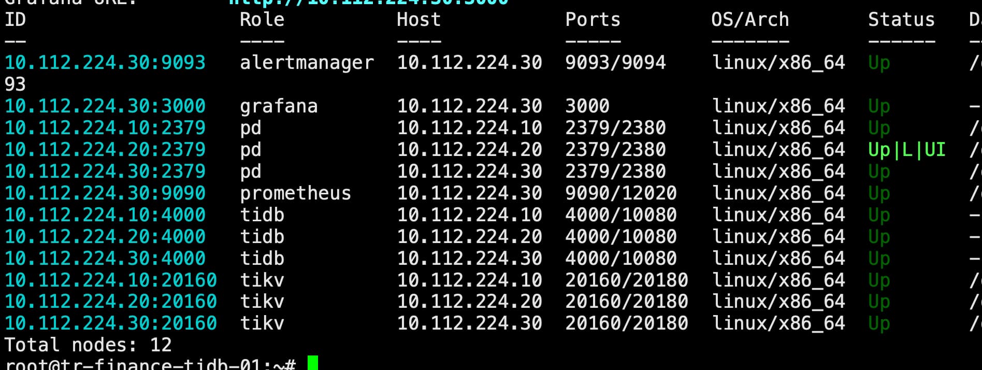982x370 pixels.
Task: Click the OS/Arch column header
Action: pyautogui.click(x=750, y=20)
